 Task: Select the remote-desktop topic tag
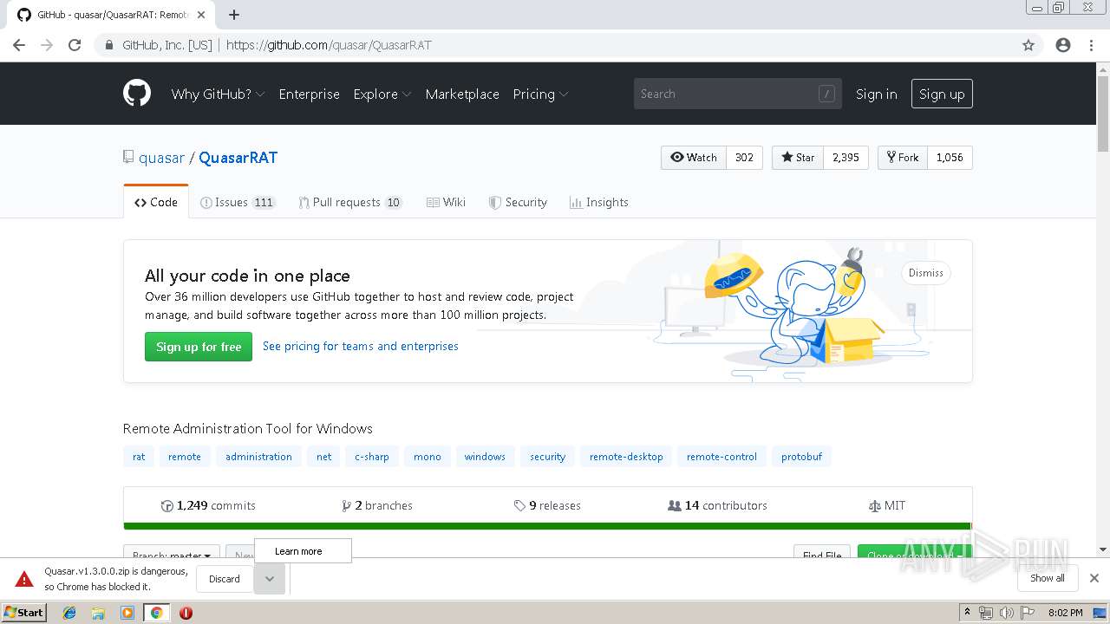[x=626, y=457]
